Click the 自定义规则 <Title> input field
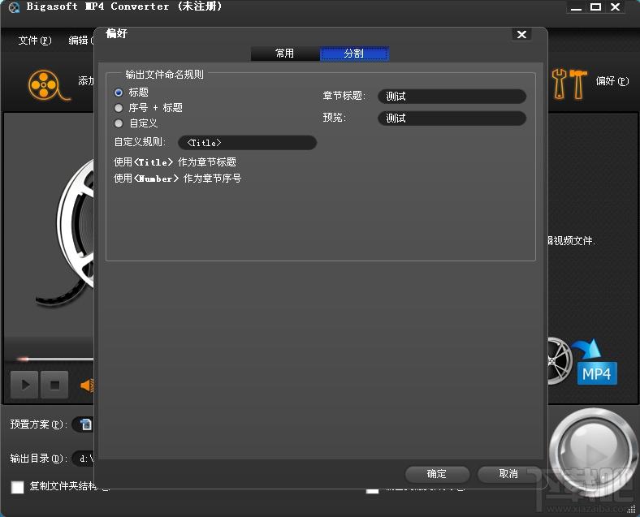 [x=248, y=143]
